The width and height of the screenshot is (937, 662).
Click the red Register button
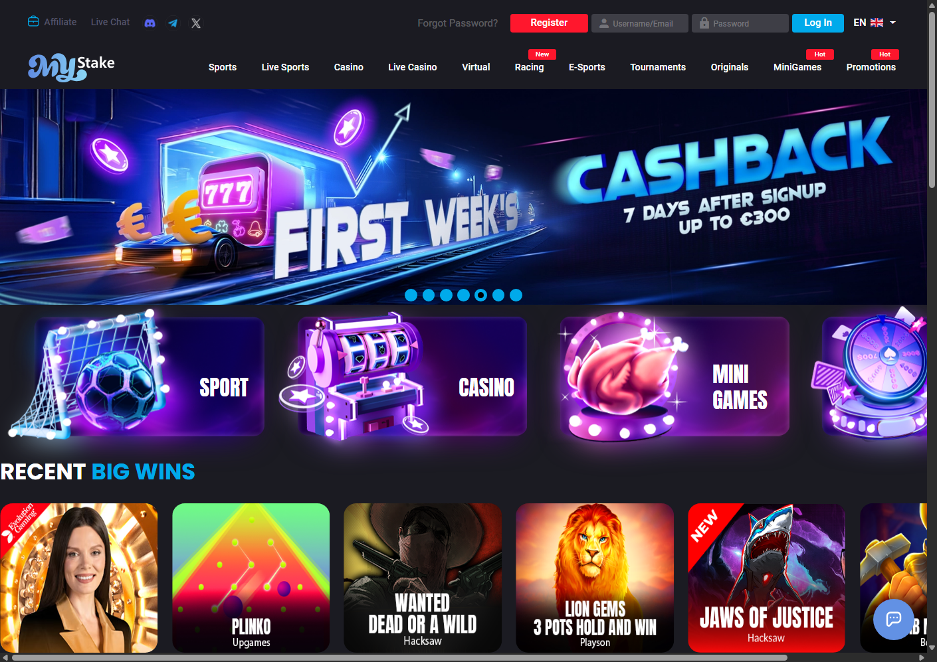pyautogui.click(x=549, y=23)
